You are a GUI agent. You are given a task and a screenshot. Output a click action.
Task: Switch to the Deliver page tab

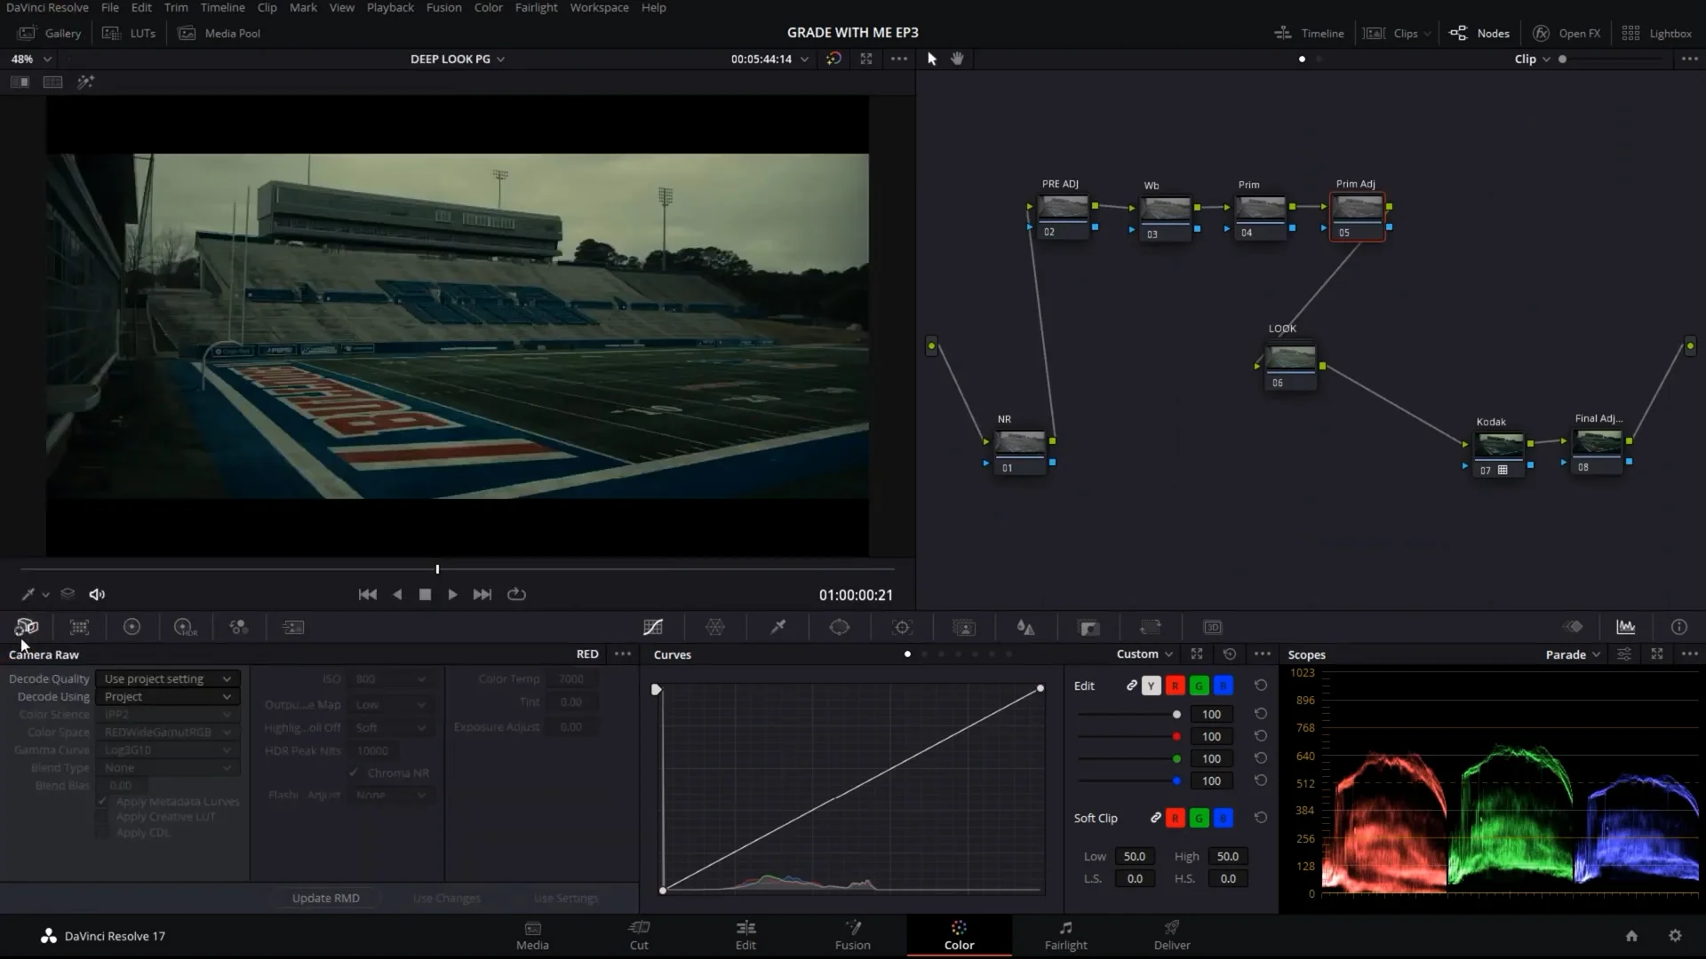(x=1171, y=935)
